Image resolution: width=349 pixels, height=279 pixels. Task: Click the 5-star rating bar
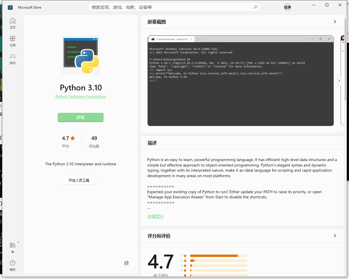(218, 256)
